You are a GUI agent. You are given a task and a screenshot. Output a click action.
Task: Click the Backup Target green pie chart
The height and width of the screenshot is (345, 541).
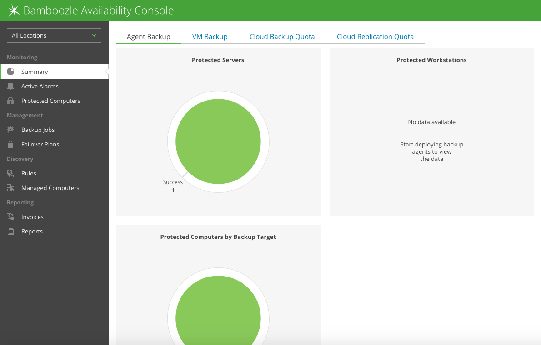tap(218, 310)
